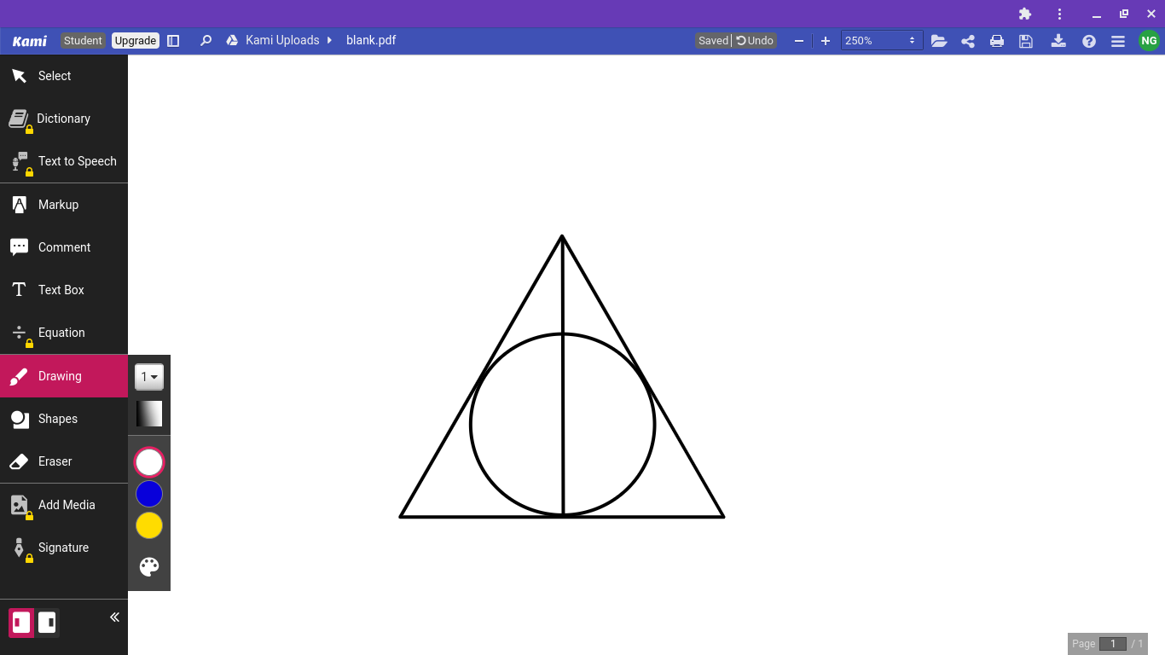Open the Dictionary tool
The height and width of the screenshot is (655, 1165).
(x=64, y=119)
